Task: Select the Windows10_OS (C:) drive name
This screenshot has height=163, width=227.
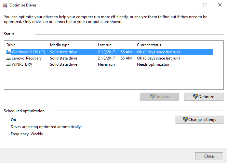Action: click(28, 52)
